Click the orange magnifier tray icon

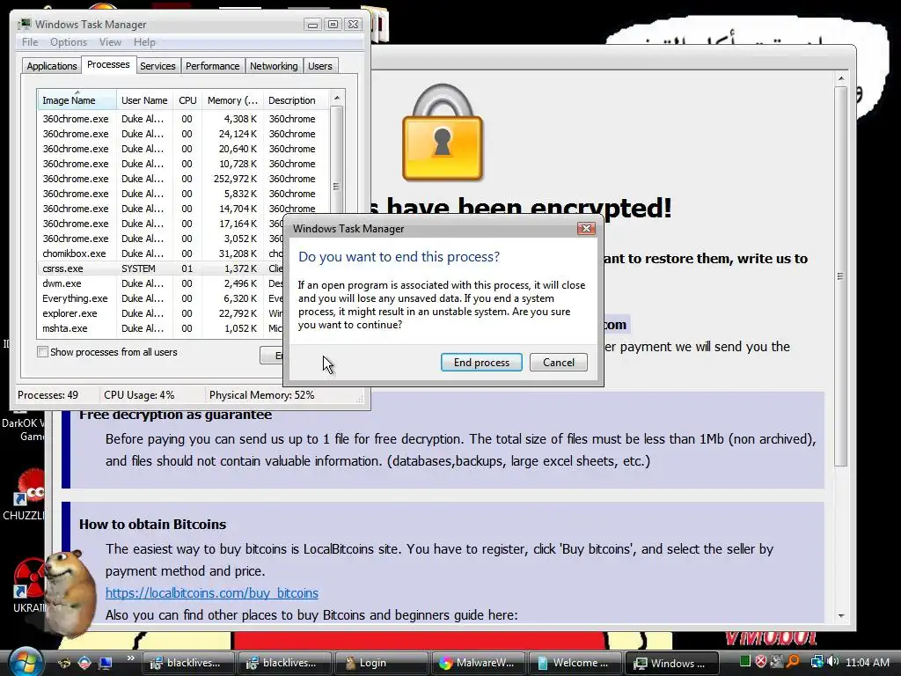(793, 662)
